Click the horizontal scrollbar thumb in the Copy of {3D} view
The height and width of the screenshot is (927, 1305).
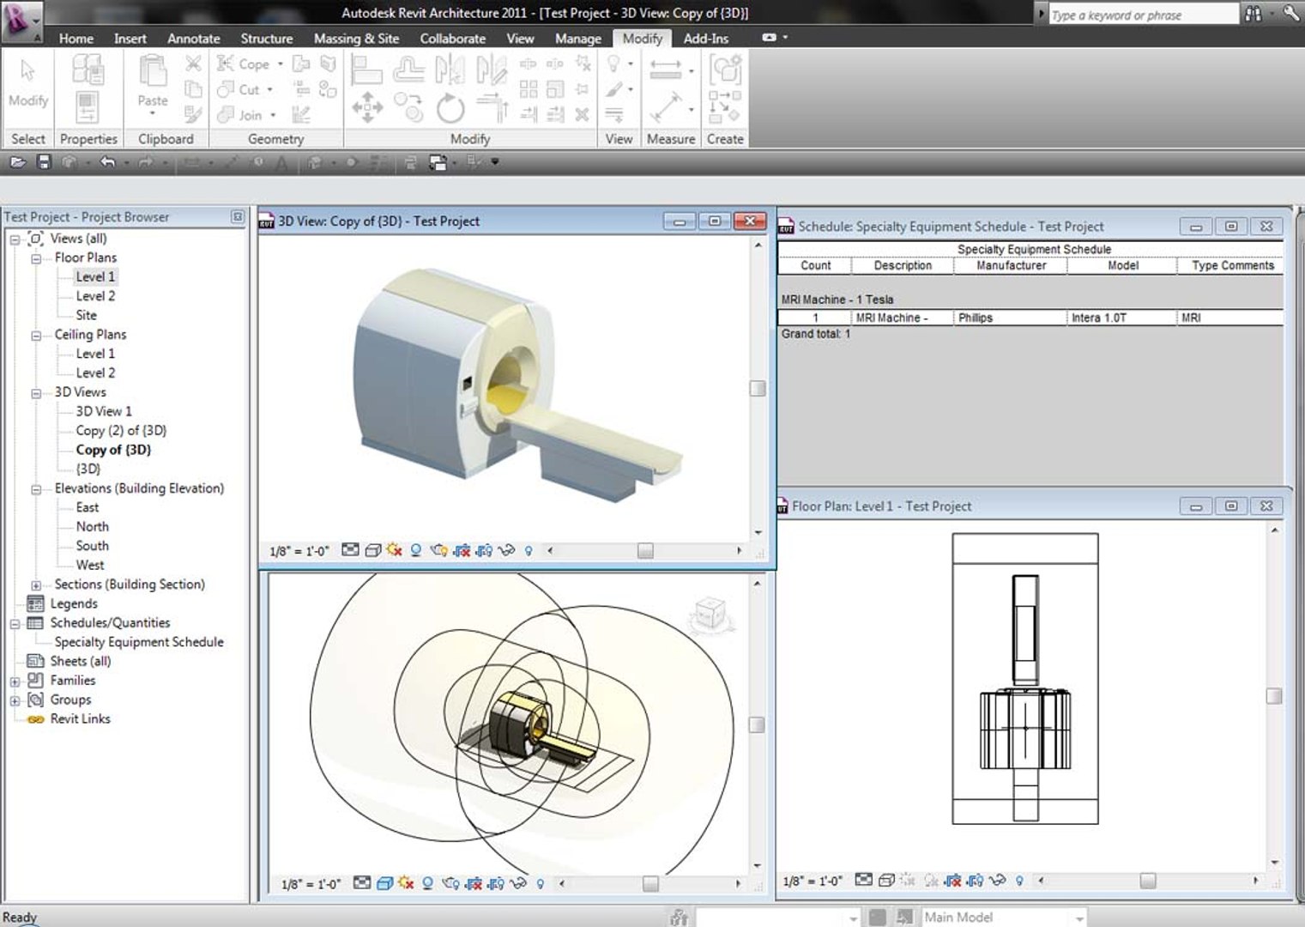645,551
